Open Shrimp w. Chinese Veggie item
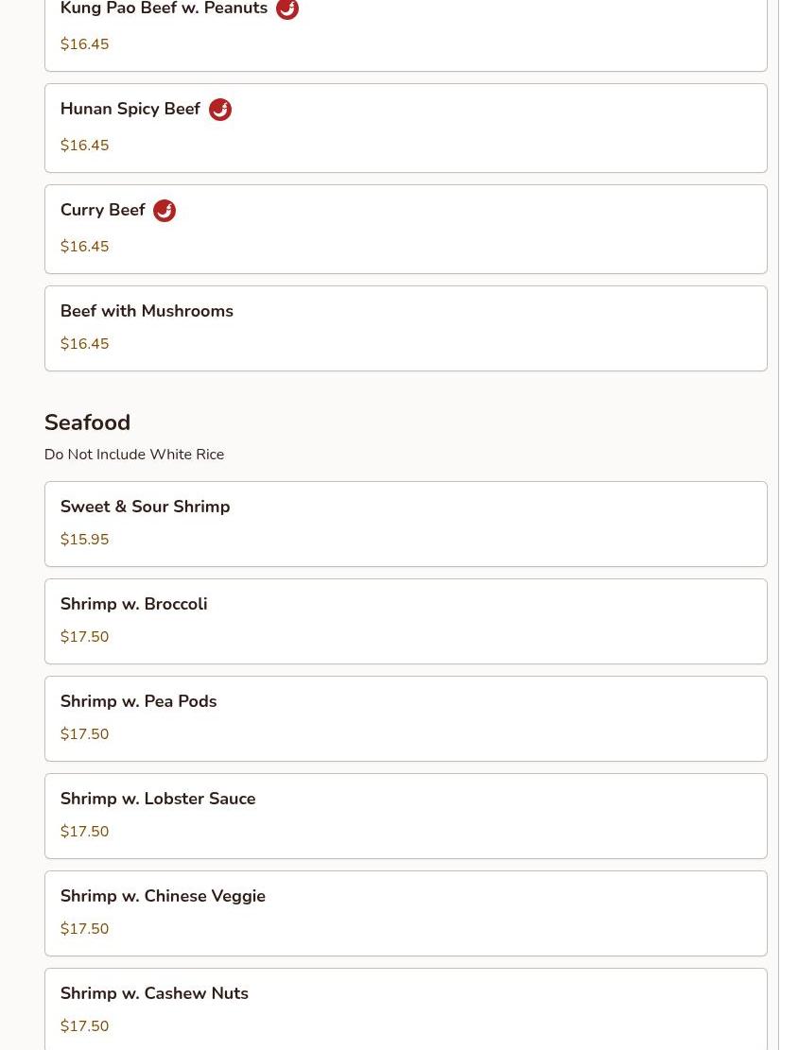The height and width of the screenshot is (1050, 798). coord(406,913)
